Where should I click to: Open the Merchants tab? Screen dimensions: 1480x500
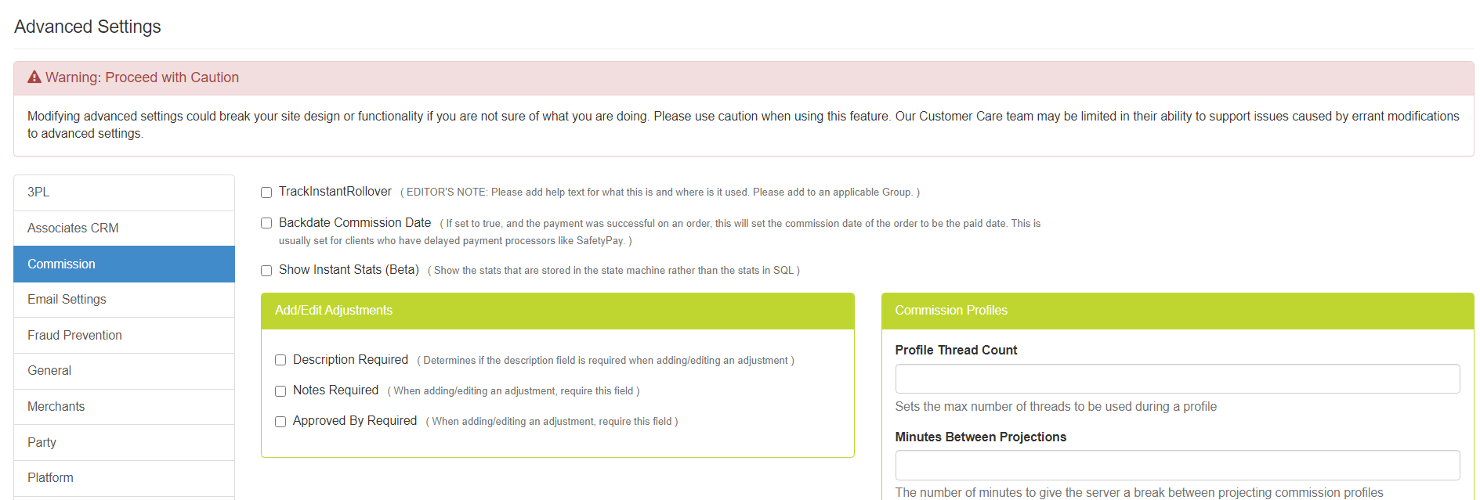tap(124, 406)
